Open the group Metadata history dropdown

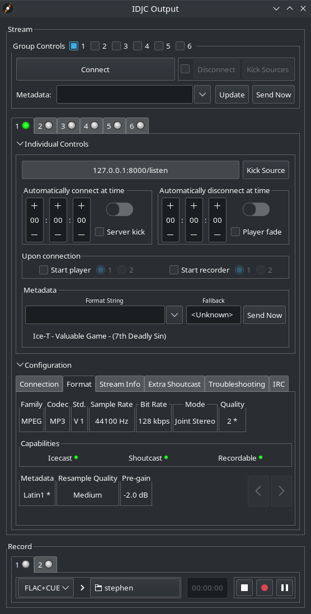click(202, 95)
